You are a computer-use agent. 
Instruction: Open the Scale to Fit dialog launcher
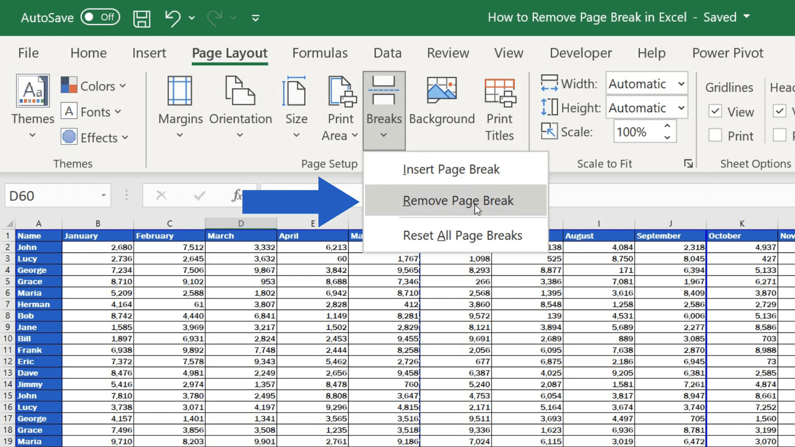click(689, 164)
